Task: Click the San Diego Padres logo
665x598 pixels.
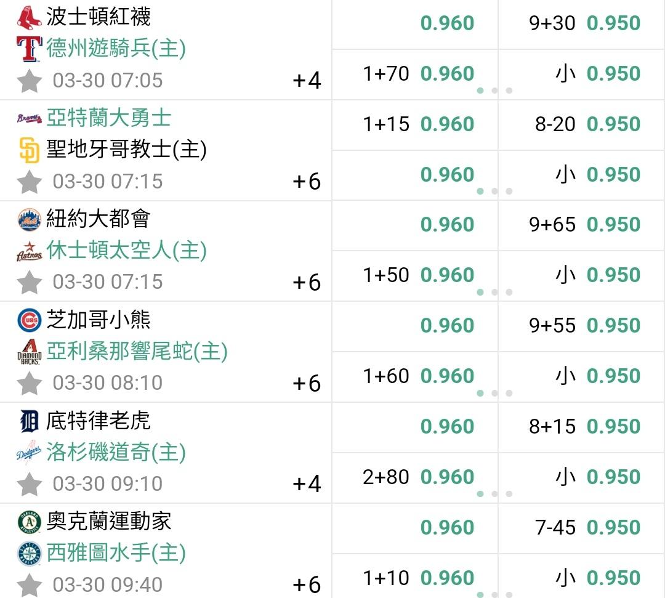Action: point(30,150)
